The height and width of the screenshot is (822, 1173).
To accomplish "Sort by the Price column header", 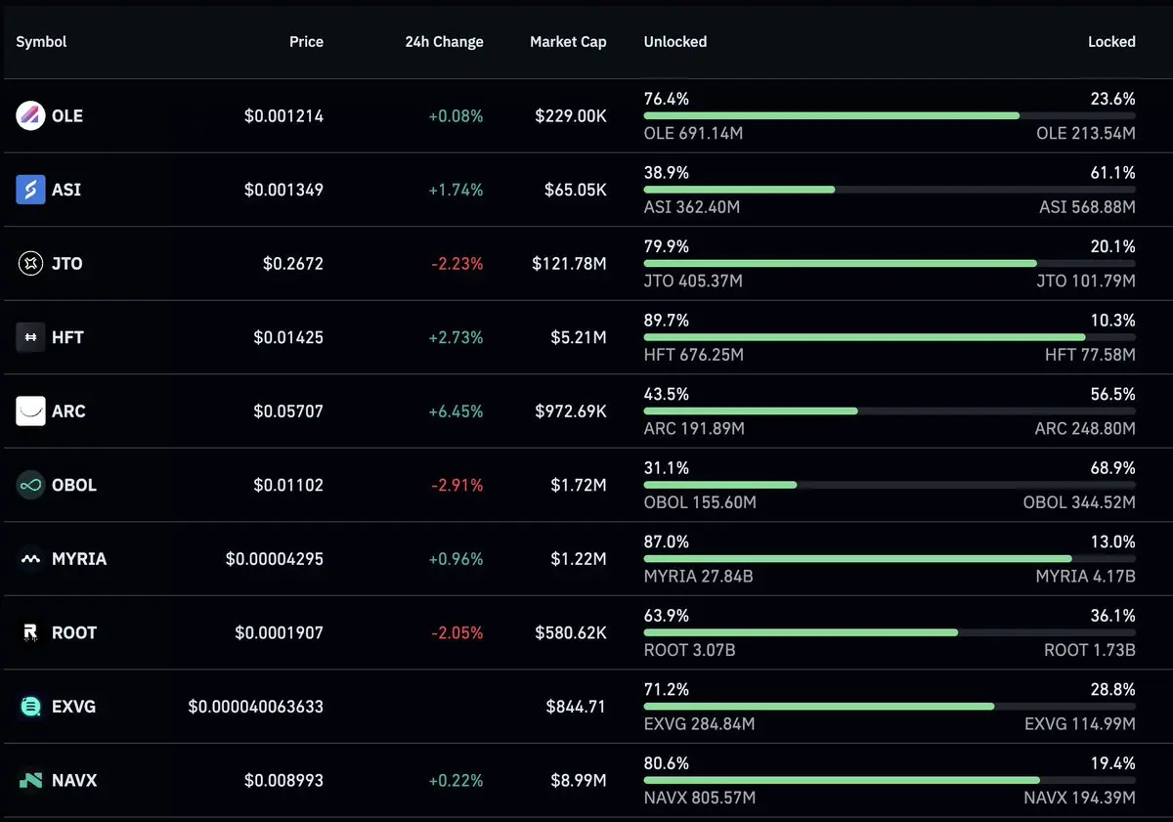I will [306, 42].
